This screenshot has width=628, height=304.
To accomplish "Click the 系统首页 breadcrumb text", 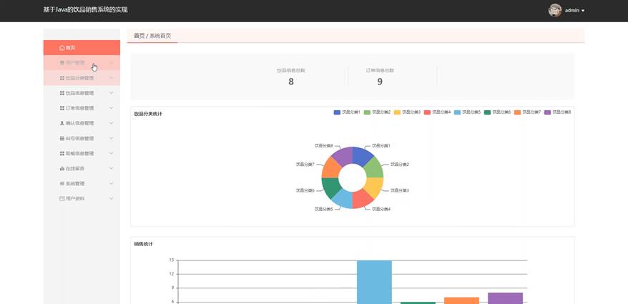I will click(160, 36).
